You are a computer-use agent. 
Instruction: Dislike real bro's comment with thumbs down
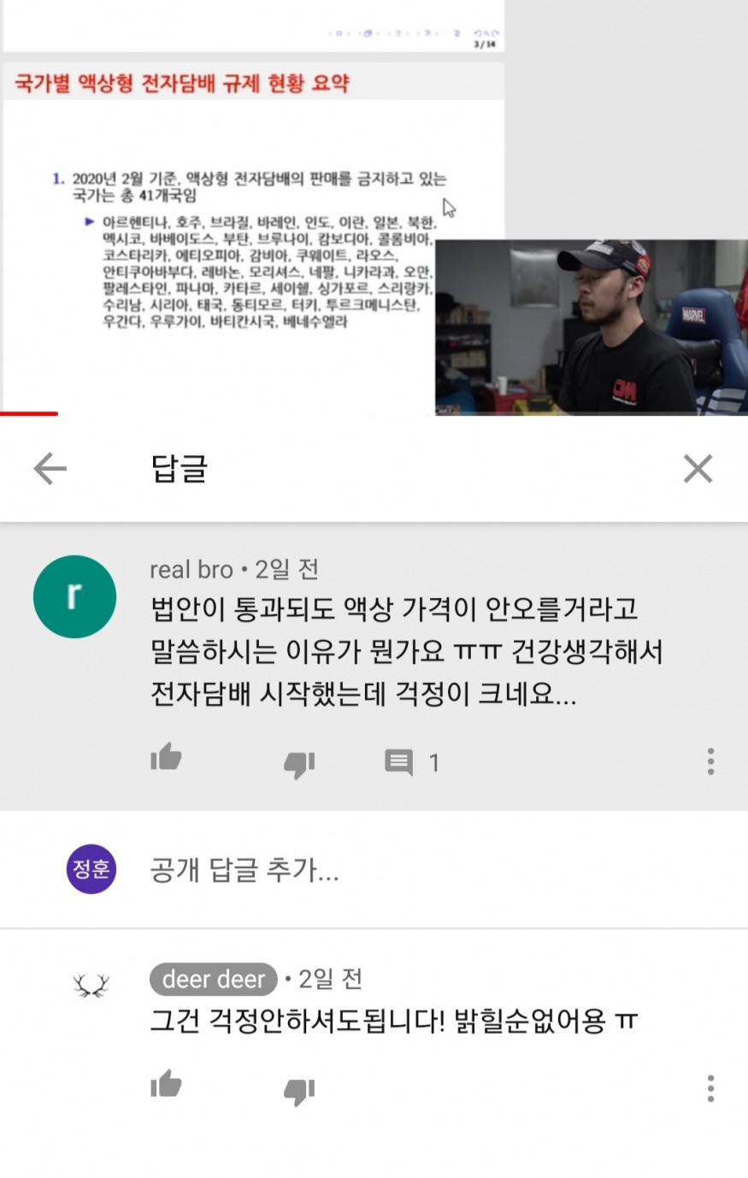click(299, 763)
